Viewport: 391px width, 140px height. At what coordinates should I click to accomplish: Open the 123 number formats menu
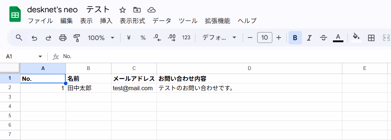point(186,38)
